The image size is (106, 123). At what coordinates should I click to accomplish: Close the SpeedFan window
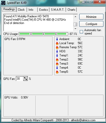click(x=100, y=2)
